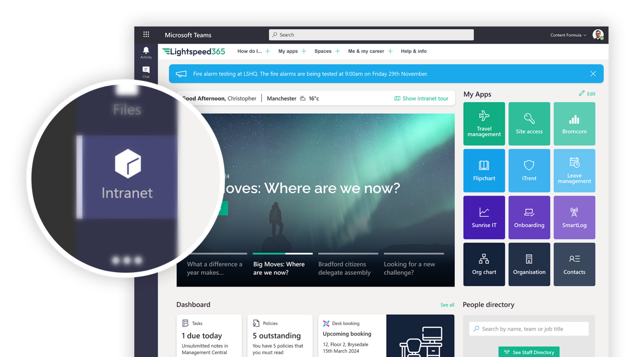This screenshot has height=357, width=635.
Task: Expand the Spaces menu
Action: 327,51
